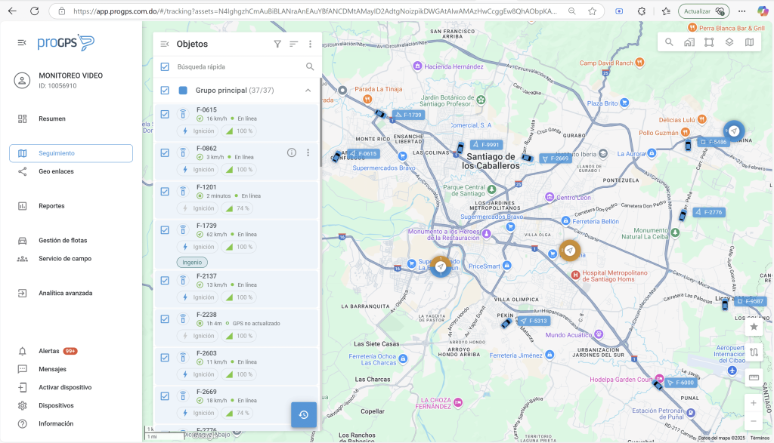Screen dimensions: 774x443
Task: Collapse the main sidebar with the hamburger icon
Action: (x=22, y=43)
